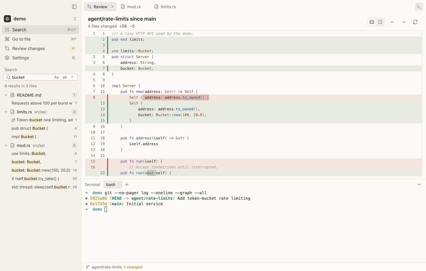Click '1 changed' in the status bar
426x271 pixels.
tap(133, 267)
